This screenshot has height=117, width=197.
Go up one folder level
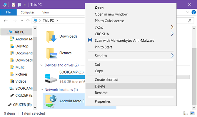pos(28,21)
